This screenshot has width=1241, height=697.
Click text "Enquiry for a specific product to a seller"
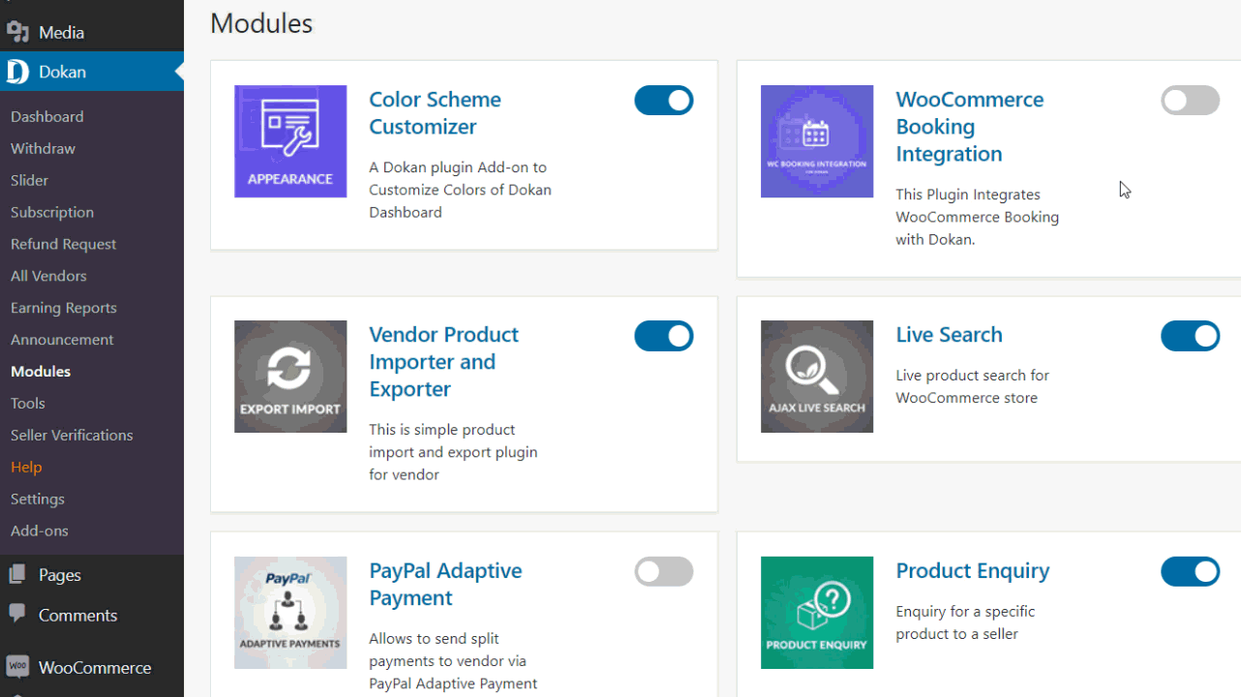[965, 622]
